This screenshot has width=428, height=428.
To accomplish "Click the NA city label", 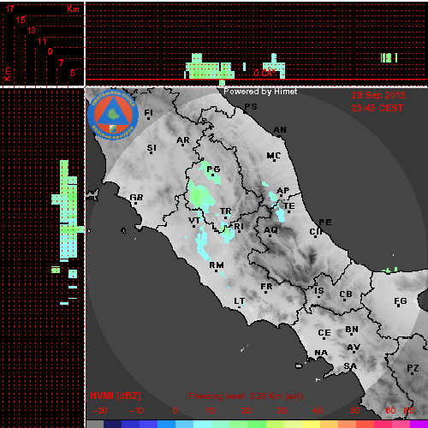I will coord(321,353).
